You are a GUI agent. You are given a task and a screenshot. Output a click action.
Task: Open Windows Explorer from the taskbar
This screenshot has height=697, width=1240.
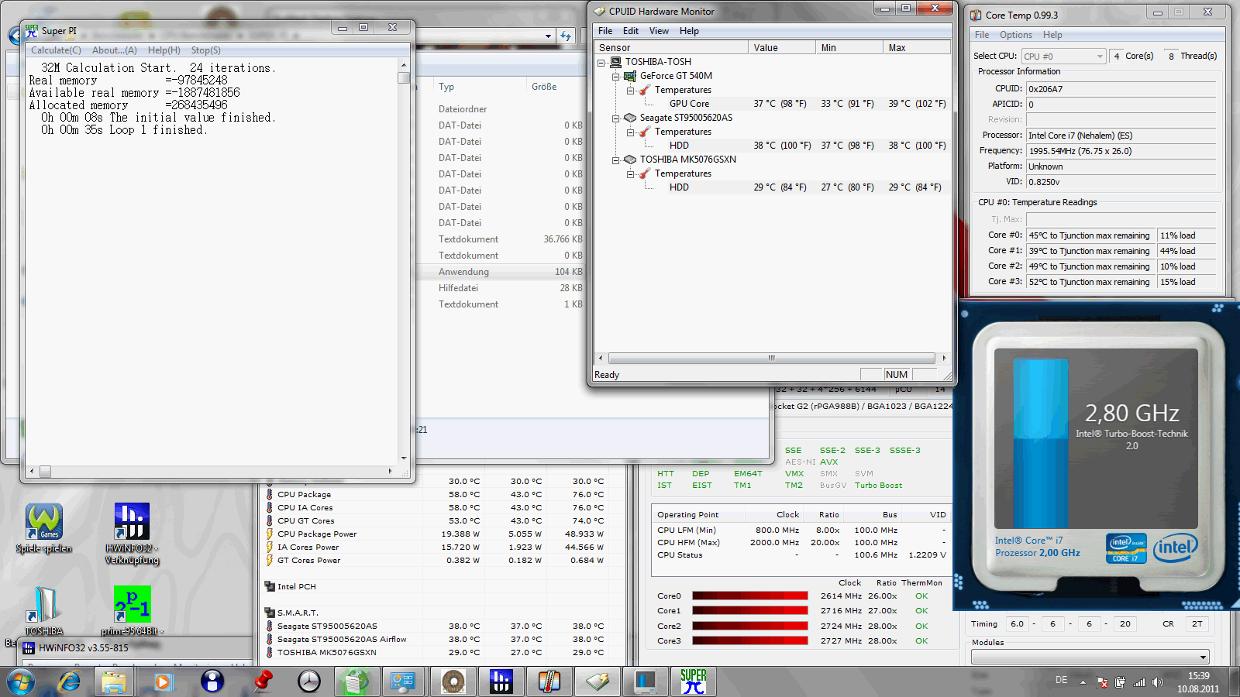coord(114,682)
